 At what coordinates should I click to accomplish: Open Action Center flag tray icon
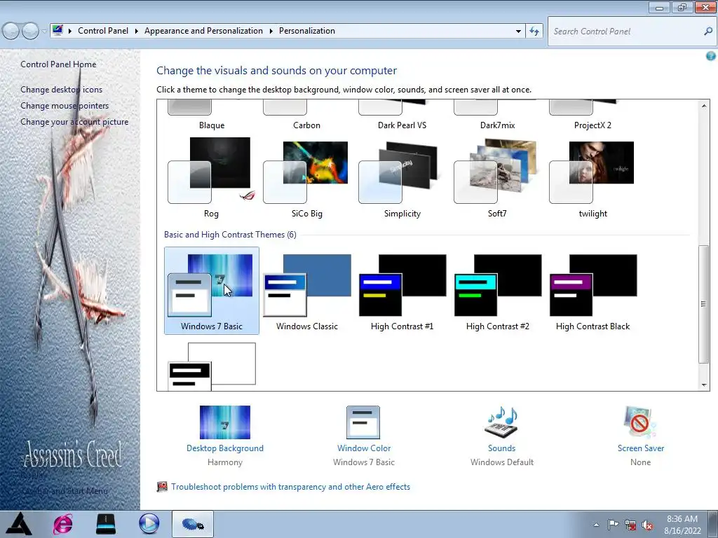pos(613,525)
